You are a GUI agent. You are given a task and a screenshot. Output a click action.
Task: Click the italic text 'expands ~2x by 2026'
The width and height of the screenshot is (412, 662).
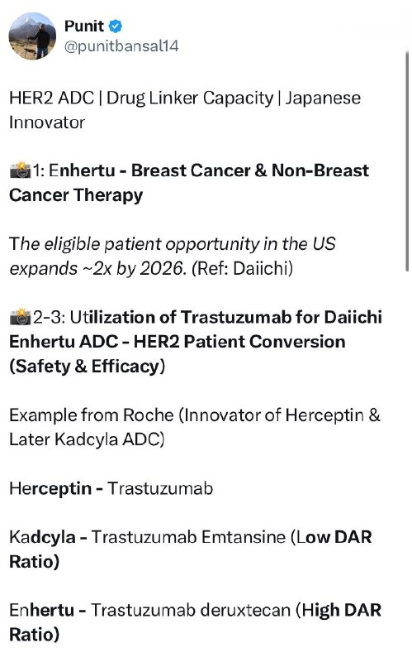coord(97,268)
